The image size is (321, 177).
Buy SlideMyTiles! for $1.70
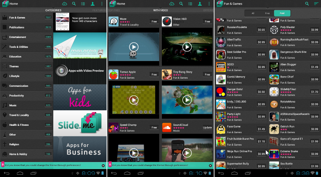315,92
